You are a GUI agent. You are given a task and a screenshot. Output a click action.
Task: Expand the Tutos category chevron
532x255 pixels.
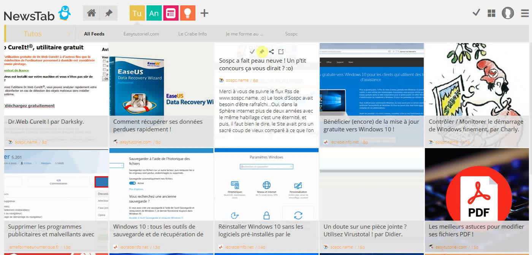69,34
